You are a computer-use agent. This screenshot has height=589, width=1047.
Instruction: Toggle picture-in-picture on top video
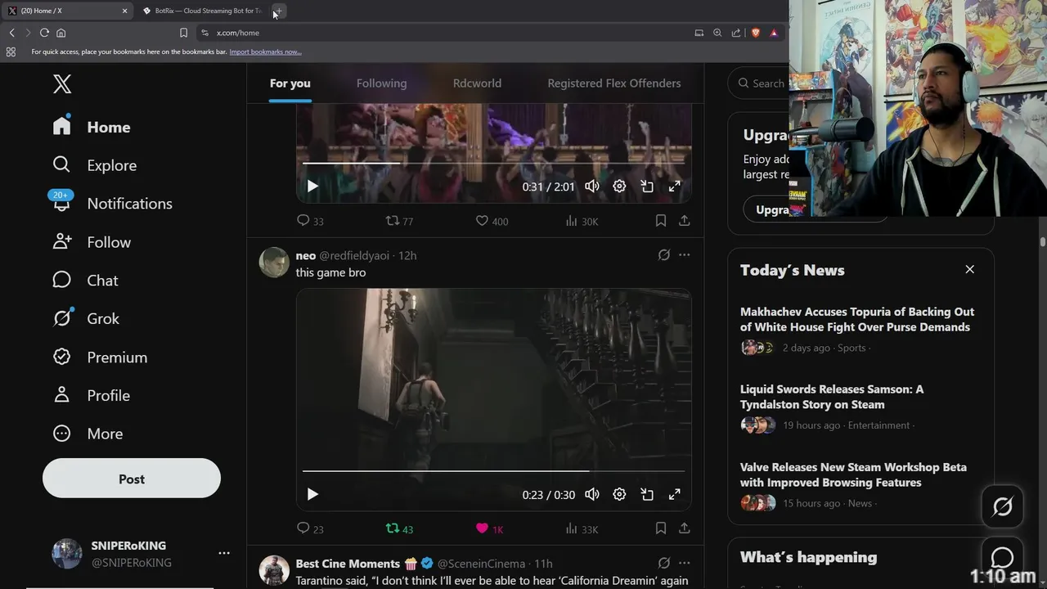647,187
